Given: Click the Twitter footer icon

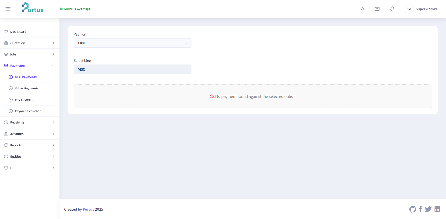Looking at the screenshot, I should pyautogui.click(x=428, y=209).
